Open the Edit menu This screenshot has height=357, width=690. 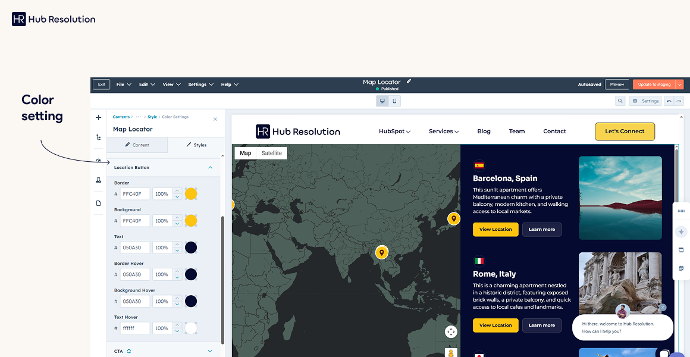click(147, 84)
